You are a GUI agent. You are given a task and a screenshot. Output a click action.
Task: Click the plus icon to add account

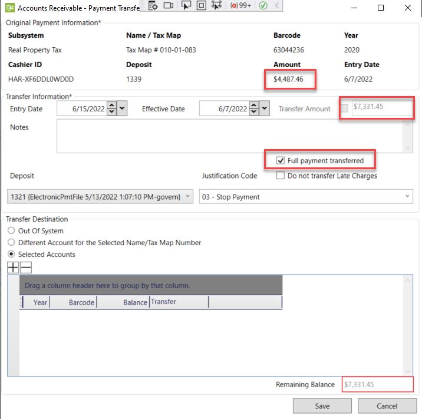coord(13,268)
